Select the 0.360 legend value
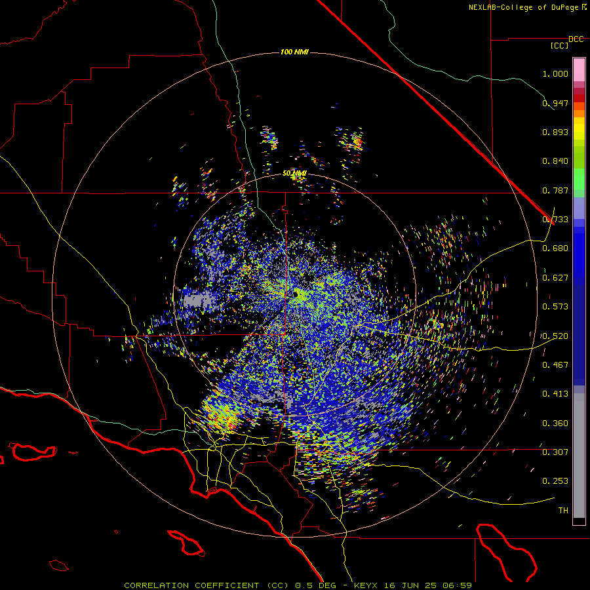Screen dimensions: 590x590 [x=555, y=423]
